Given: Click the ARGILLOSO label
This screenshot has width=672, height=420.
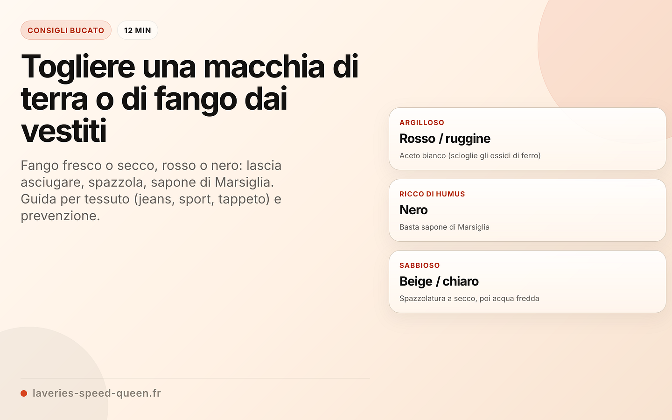Looking at the screenshot, I should [422, 123].
